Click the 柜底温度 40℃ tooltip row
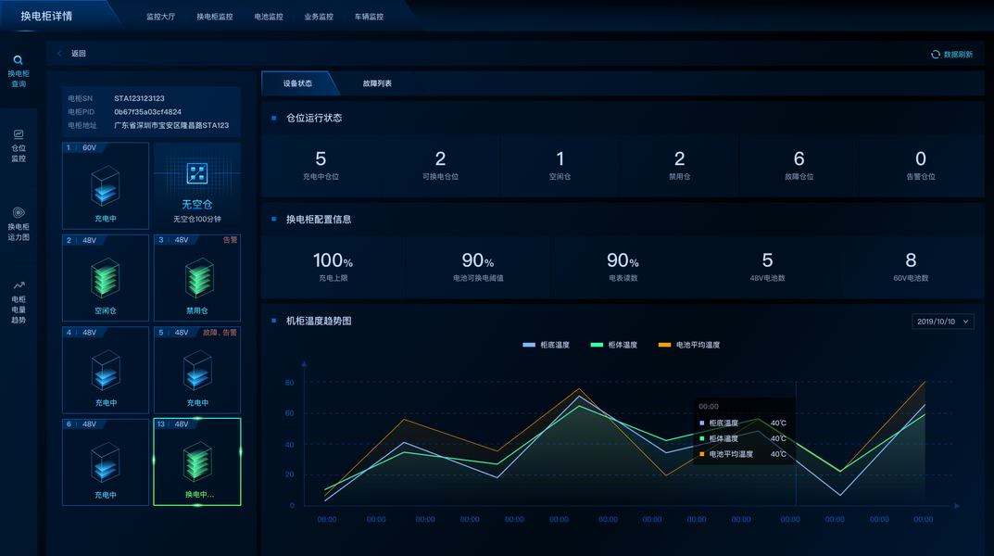Viewport: 994px width, 556px height. coord(743,423)
